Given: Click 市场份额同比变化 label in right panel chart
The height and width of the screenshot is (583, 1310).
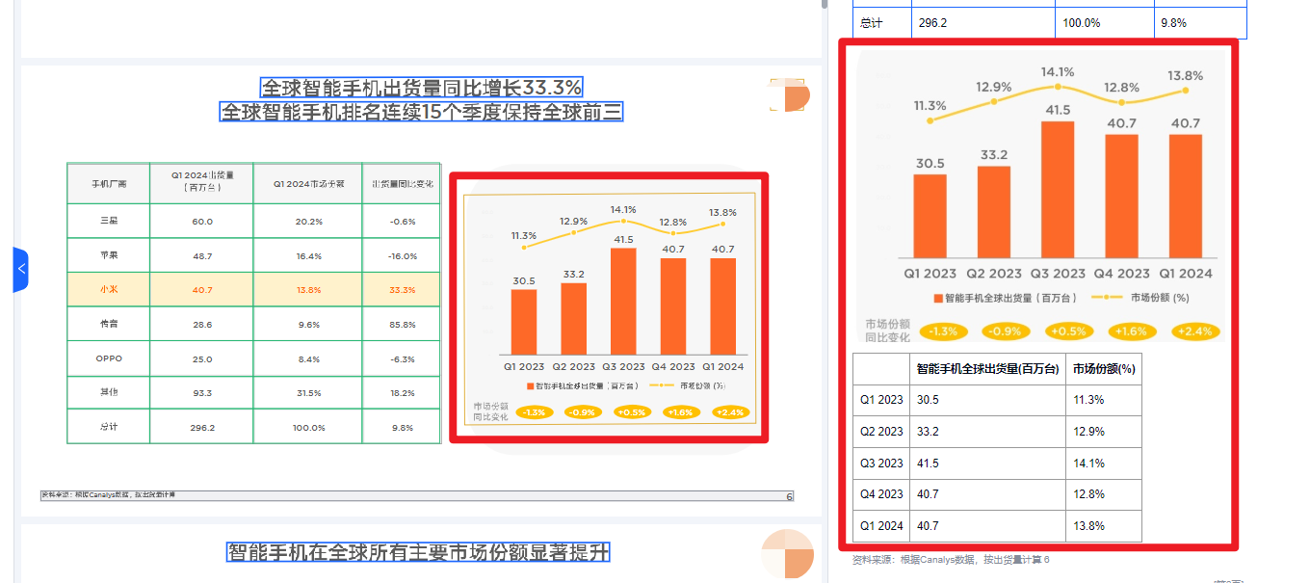Looking at the screenshot, I should (x=887, y=331).
